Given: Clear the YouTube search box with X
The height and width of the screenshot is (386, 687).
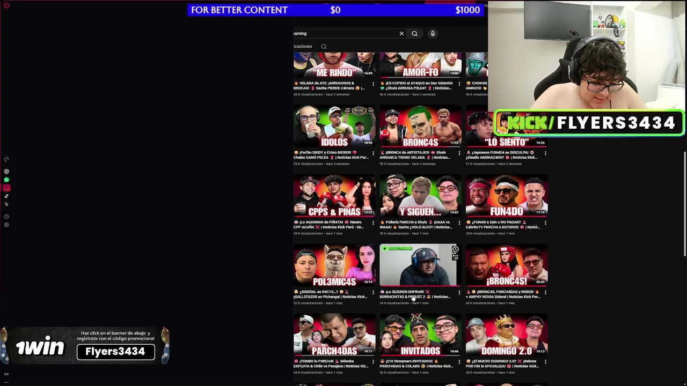Looking at the screenshot, I should coord(401,33).
